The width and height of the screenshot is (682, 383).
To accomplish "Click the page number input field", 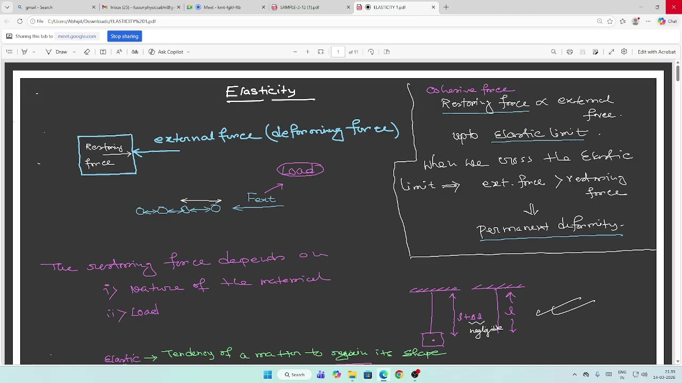I will pyautogui.click(x=338, y=52).
